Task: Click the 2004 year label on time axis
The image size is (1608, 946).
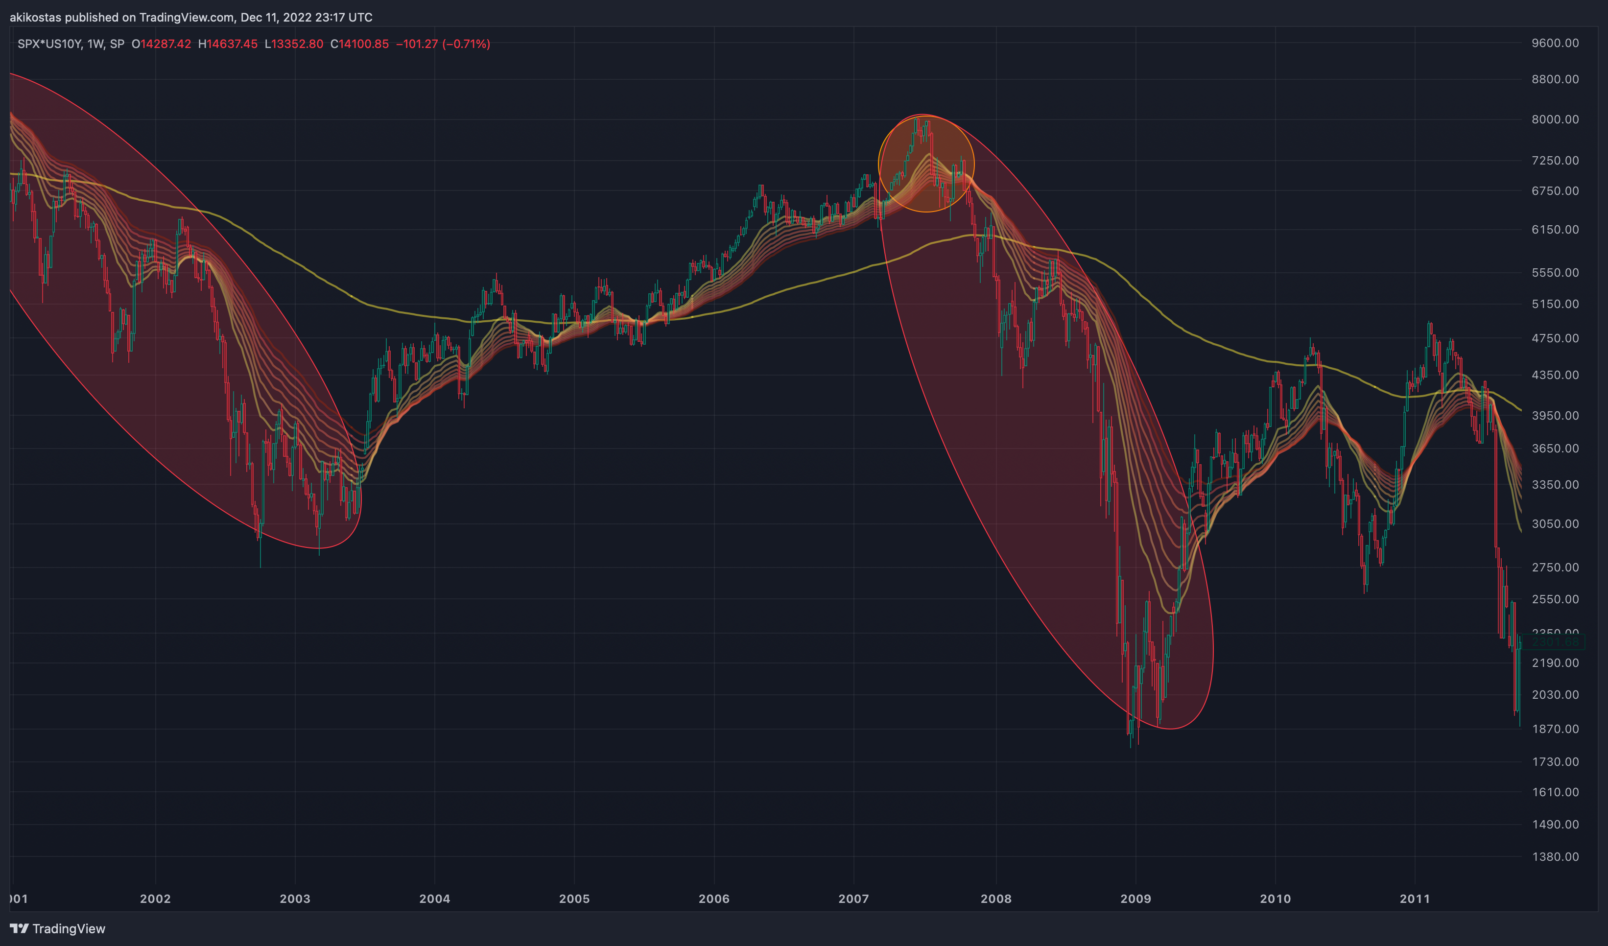Action: click(434, 899)
